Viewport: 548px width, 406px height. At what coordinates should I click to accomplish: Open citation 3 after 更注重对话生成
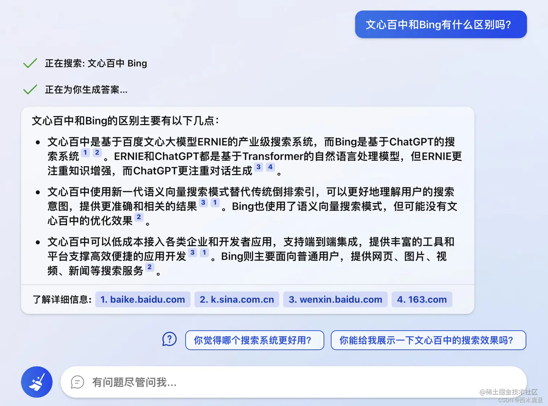258,167
